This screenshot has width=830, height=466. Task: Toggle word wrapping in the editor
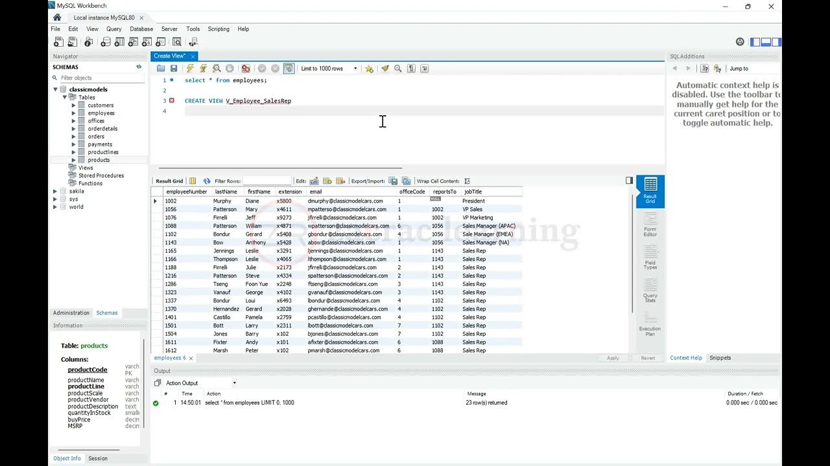pos(424,69)
